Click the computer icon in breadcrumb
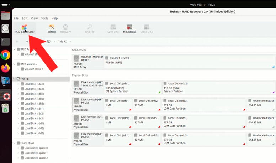Image resolution: width=276 pixels, height=163 pixels. 49,41
